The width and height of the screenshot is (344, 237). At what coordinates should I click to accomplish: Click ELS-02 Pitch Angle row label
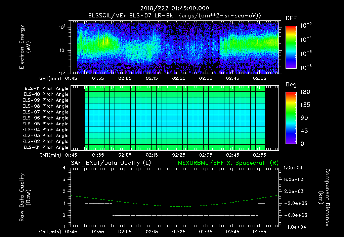pos(46,142)
